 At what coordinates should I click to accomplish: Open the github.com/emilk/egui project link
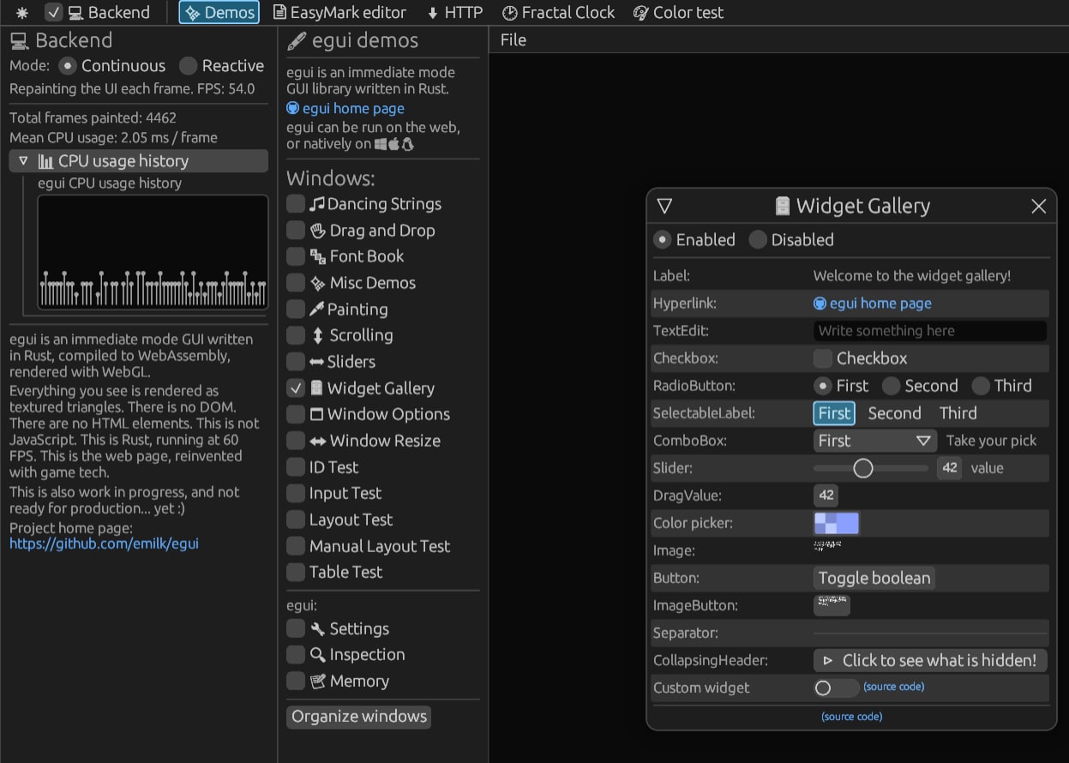[104, 544]
